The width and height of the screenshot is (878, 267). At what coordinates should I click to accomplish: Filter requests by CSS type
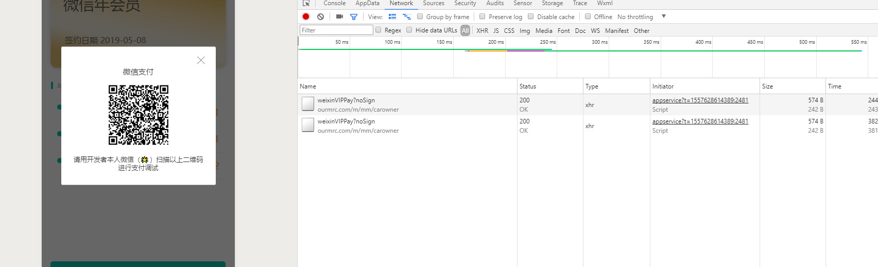(x=509, y=30)
